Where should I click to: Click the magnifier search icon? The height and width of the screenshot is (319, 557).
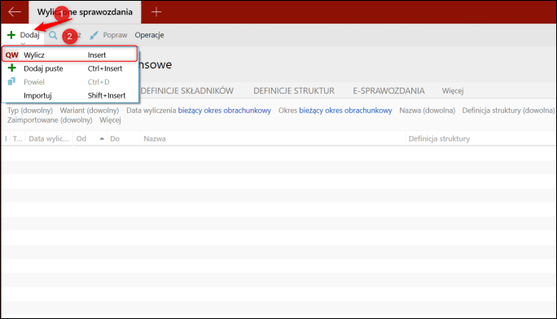53,35
